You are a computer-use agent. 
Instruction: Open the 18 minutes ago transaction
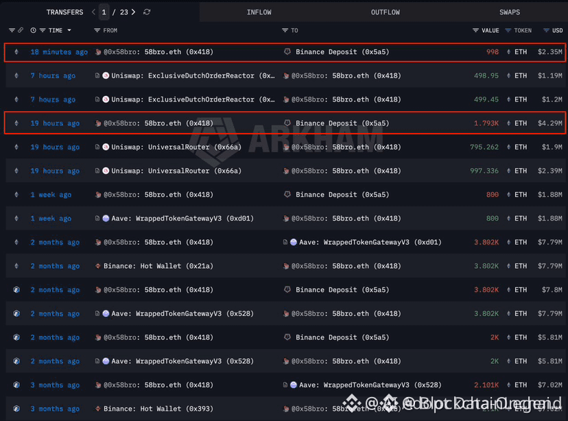[x=59, y=52]
